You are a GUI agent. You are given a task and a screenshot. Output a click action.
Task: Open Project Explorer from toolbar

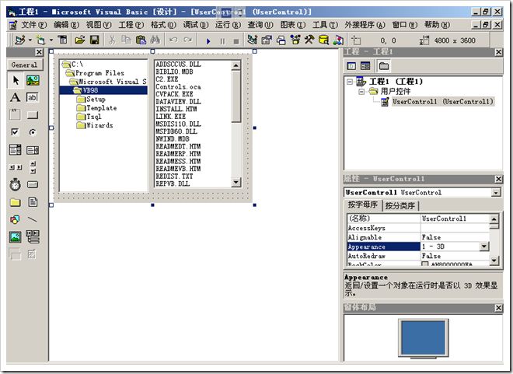point(252,40)
